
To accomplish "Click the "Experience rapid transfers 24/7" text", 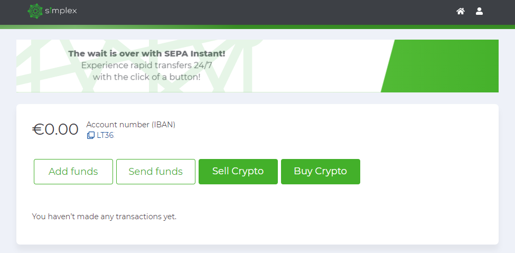I will 146,65.
